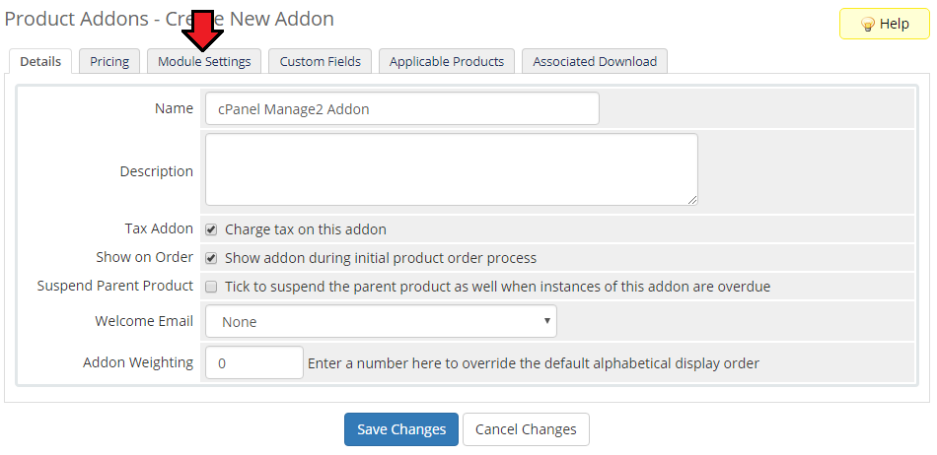Select the Details tab
Image resolution: width=937 pixels, height=455 pixels.
[x=40, y=61]
